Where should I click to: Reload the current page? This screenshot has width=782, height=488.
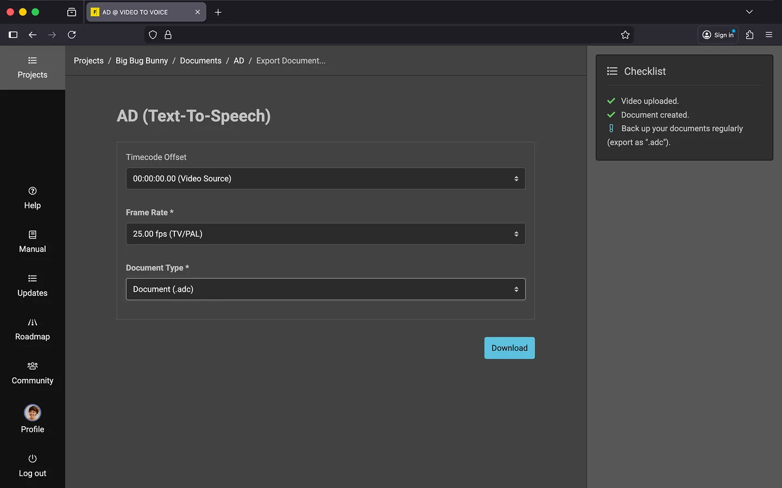point(72,35)
